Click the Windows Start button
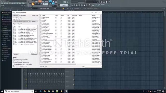This screenshot has width=166, height=93. click(x=2, y=91)
